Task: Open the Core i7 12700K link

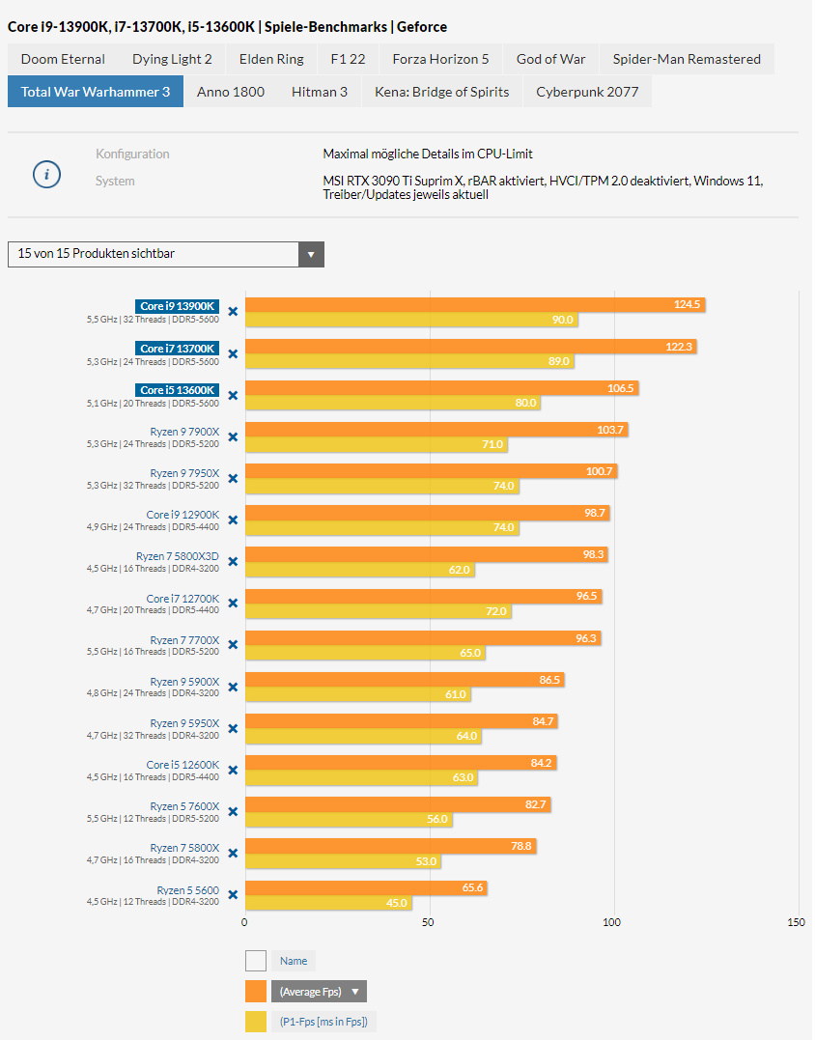Action: click(x=183, y=599)
